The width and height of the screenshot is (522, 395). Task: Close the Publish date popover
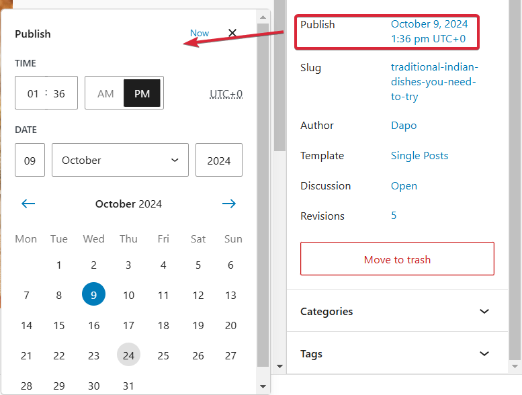[232, 33]
